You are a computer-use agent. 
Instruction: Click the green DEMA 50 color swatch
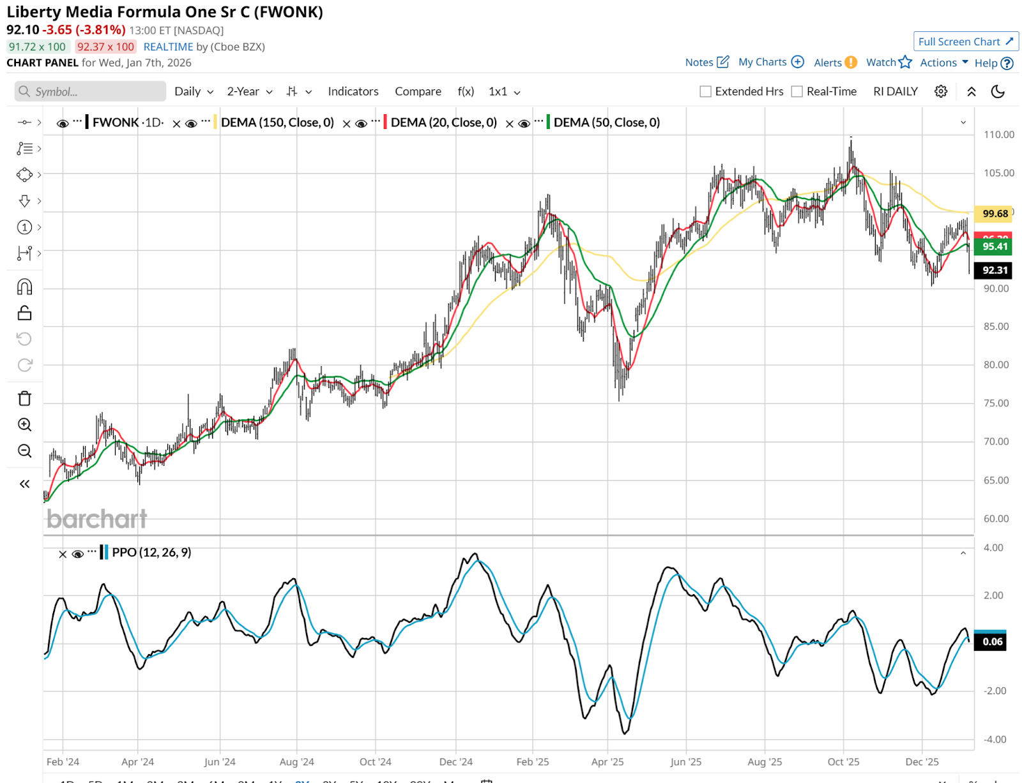tap(548, 123)
